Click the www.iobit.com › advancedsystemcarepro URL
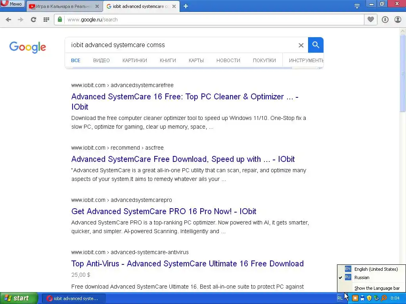This screenshot has width=406, height=304. 121,200
